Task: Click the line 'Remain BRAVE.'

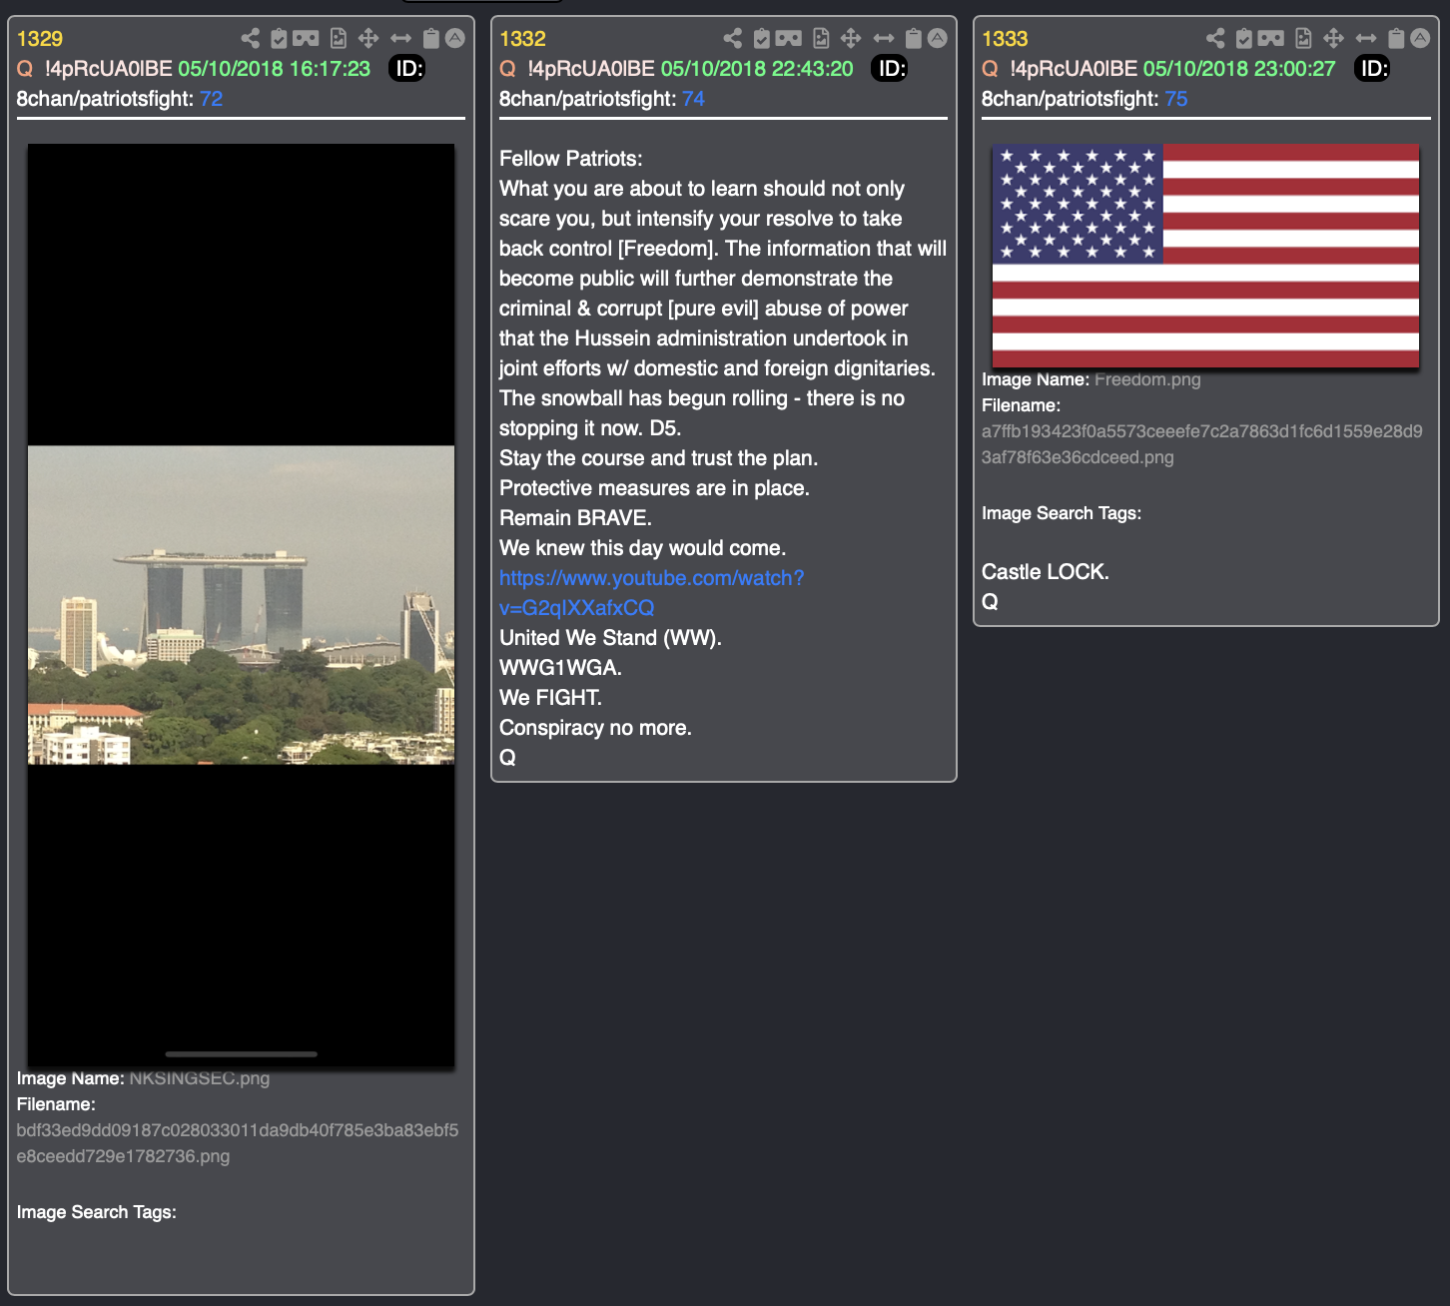Action: [x=575, y=518]
